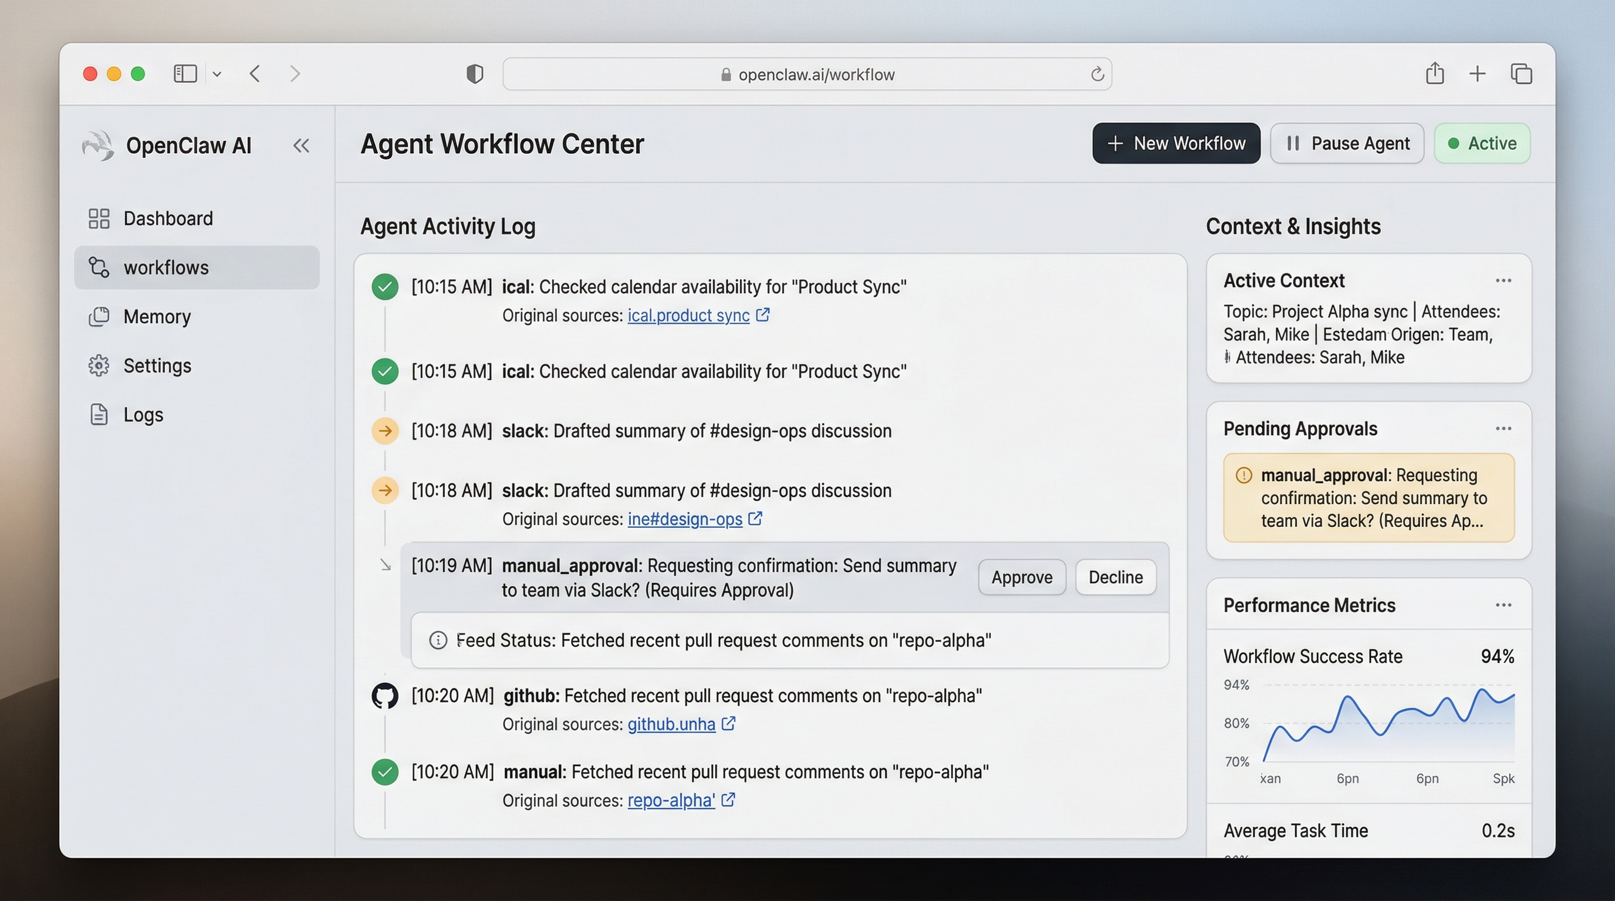Open the Dashboard panel
Image resolution: width=1615 pixels, height=901 pixels.
click(167, 218)
